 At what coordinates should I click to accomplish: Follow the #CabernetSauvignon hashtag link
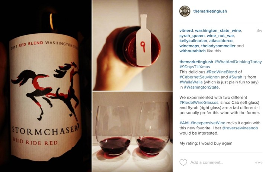click(199, 77)
